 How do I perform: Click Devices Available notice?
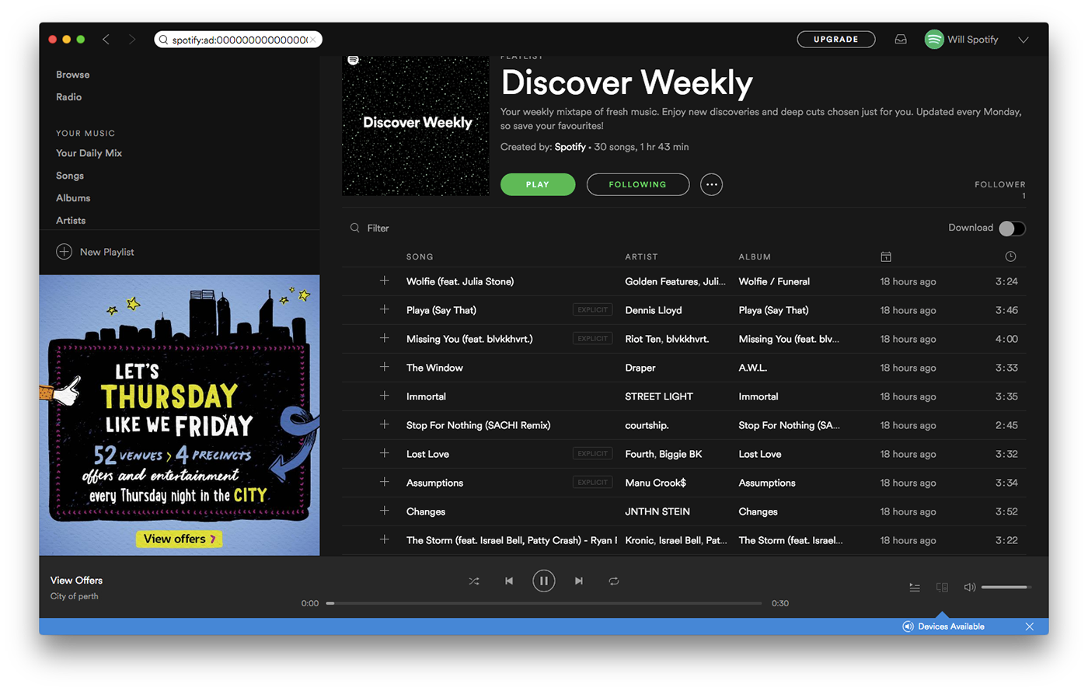[x=943, y=626]
